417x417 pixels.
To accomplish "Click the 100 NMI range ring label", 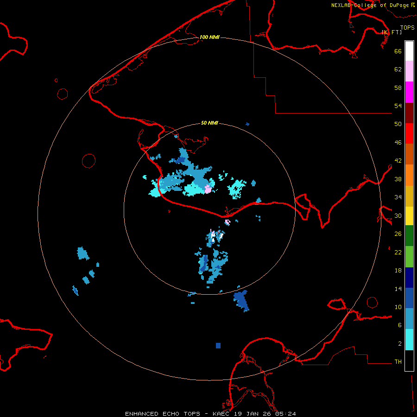I will pos(209,37).
